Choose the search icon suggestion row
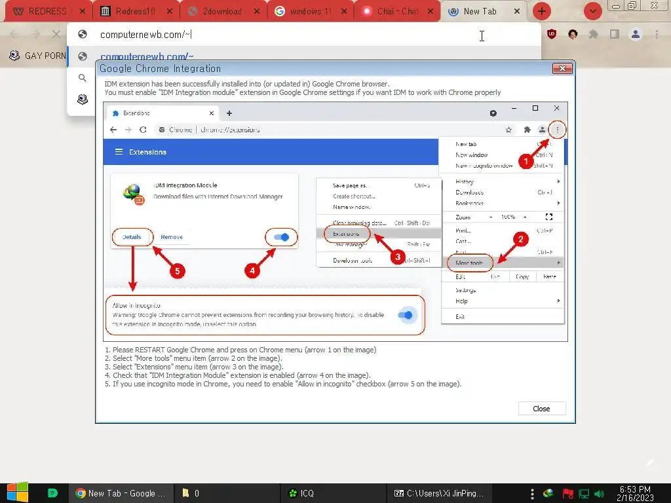The height and width of the screenshot is (503, 671). click(x=82, y=78)
